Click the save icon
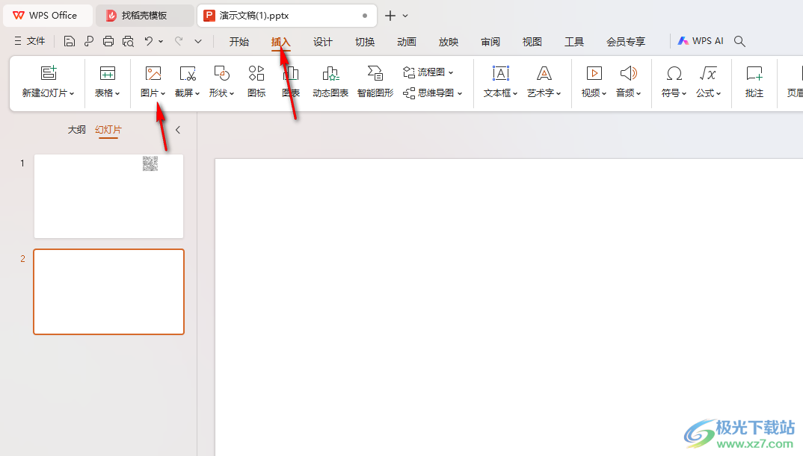Viewport: 803px width, 456px height. click(x=69, y=41)
